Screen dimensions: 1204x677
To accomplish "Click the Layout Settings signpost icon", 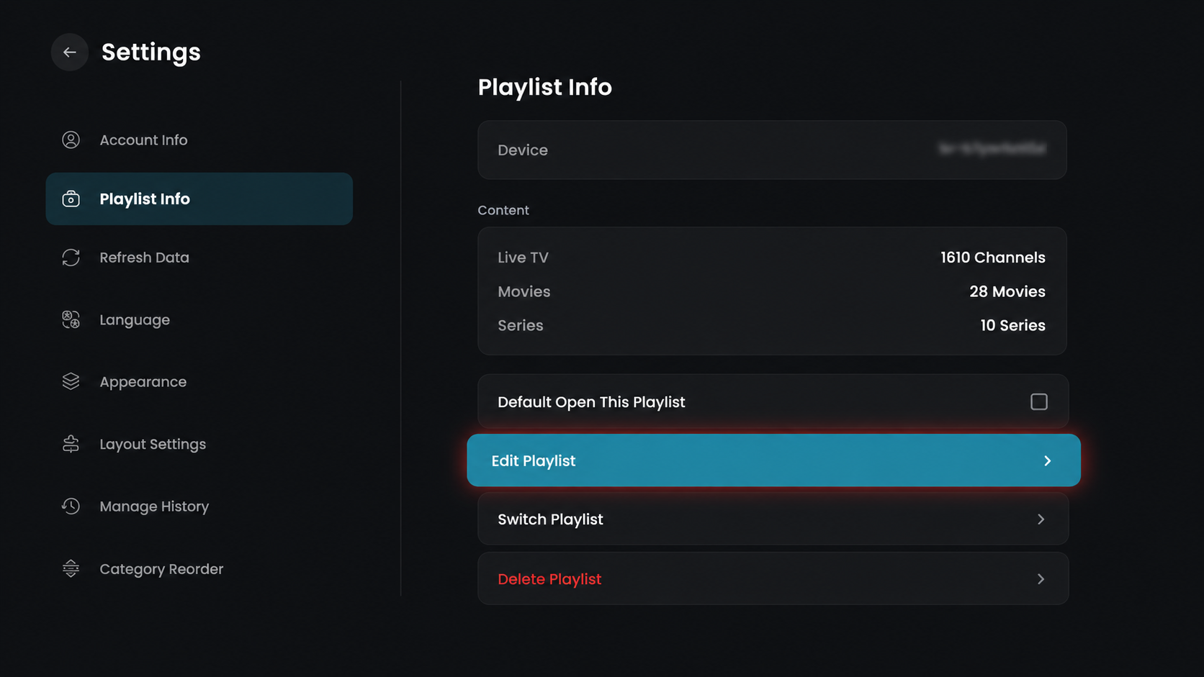I will [x=71, y=444].
